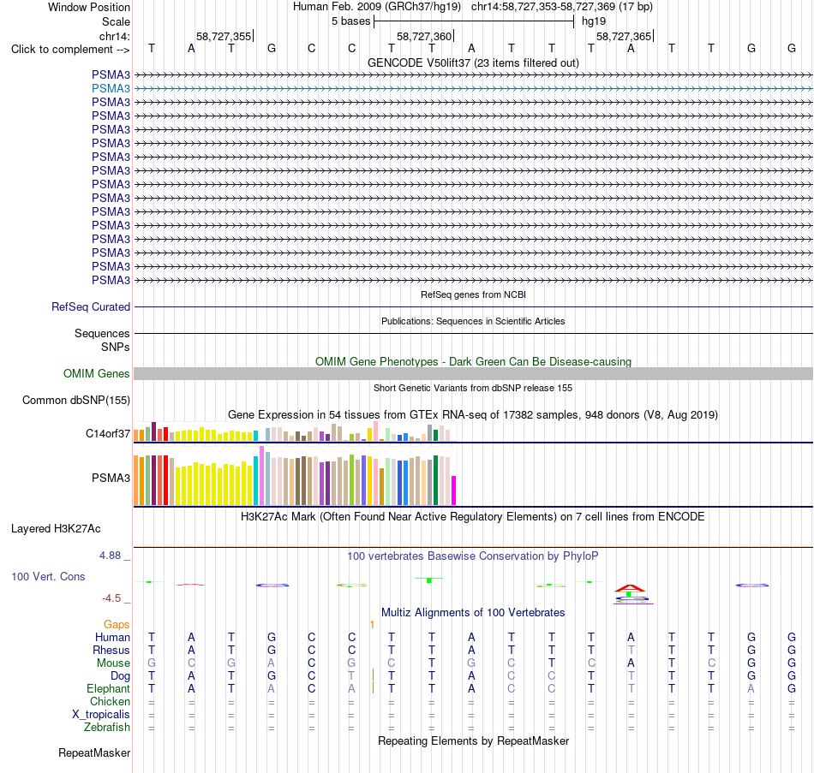Click the 58,727,365 coordinate marker
This screenshot has width=814, height=773.
tap(624, 36)
